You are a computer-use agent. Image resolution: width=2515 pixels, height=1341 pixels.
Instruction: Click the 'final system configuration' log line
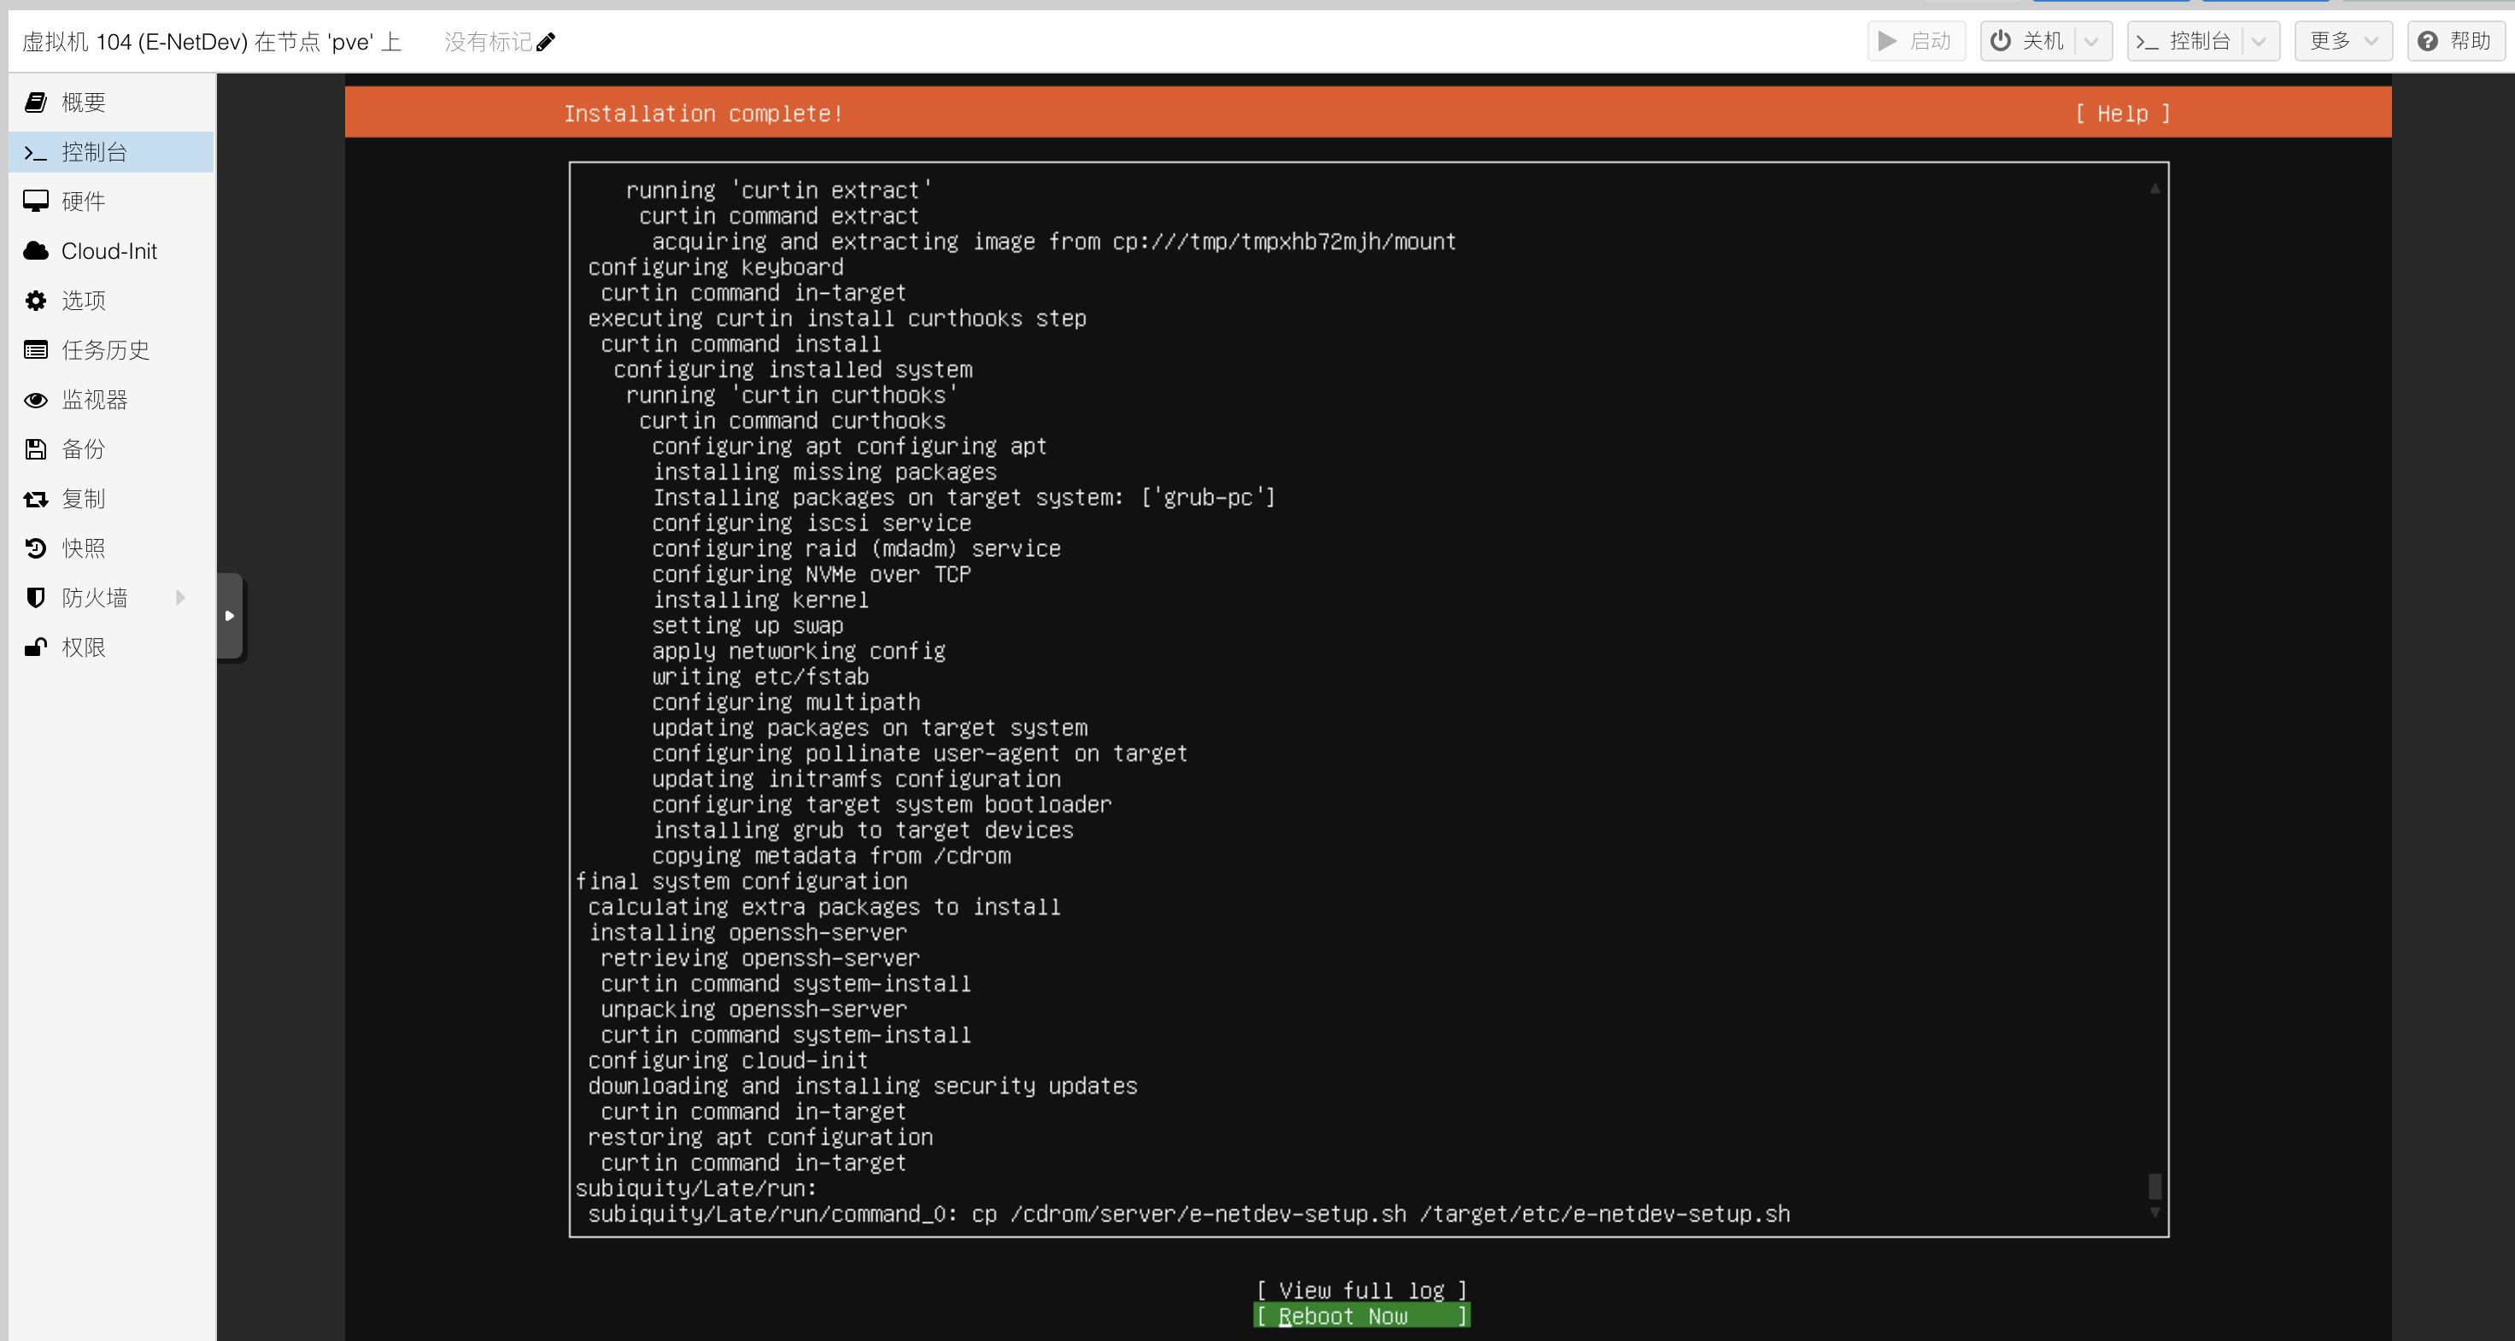pyautogui.click(x=741, y=881)
